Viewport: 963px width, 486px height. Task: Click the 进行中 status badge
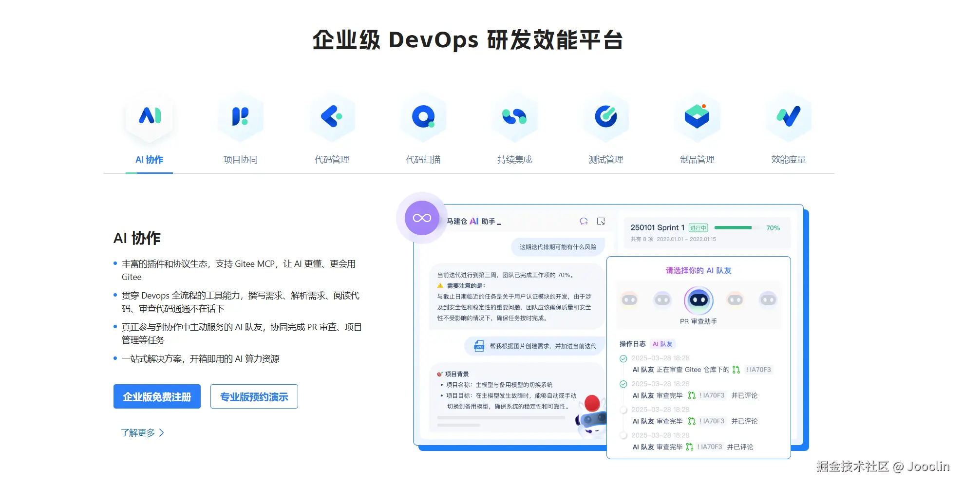point(698,228)
